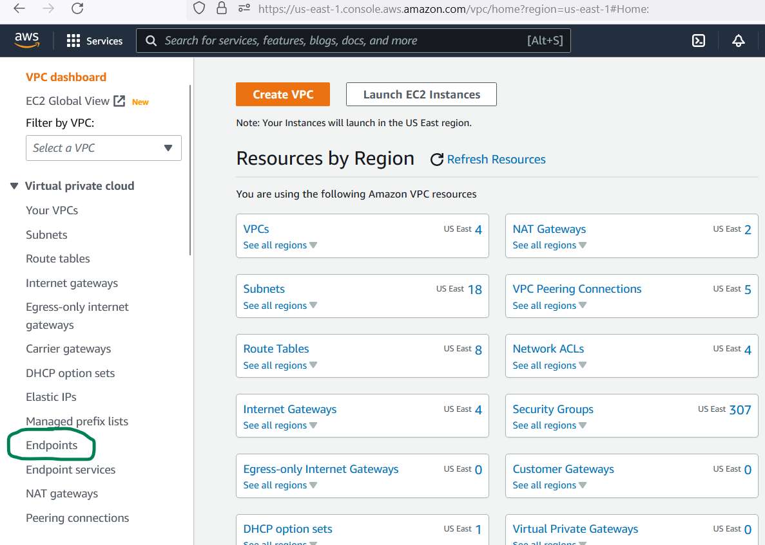Viewport: 765px width, 545px height.
Task: Click the Refresh Resources link
Action: [x=496, y=160]
